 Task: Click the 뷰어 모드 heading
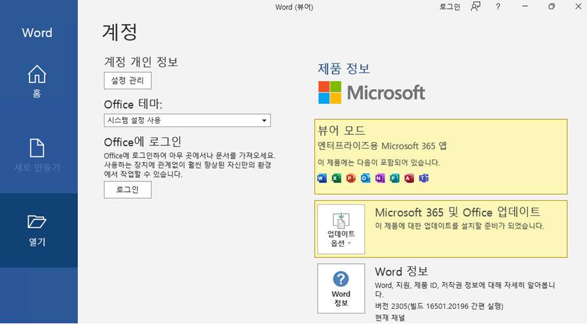click(x=341, y=130)
